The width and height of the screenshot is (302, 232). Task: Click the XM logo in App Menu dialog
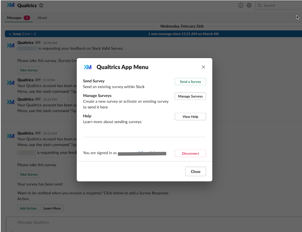pos(88,67)
